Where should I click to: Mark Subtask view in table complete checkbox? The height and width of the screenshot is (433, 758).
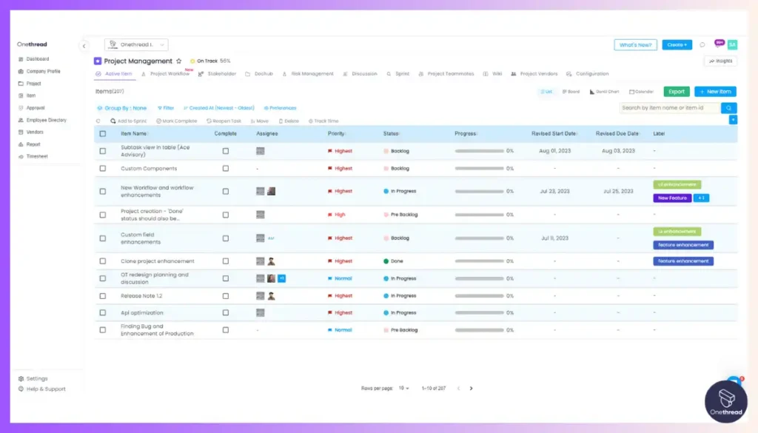pos(225,151)
